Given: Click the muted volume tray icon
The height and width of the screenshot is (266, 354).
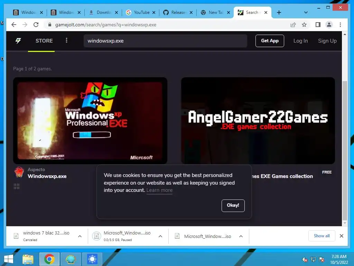Looking at the screenshot, I should pos(305,260).
